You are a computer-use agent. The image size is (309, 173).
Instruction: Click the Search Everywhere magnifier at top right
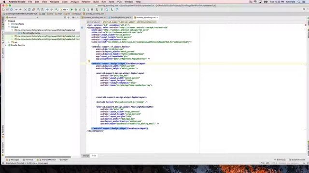[304, 10]
